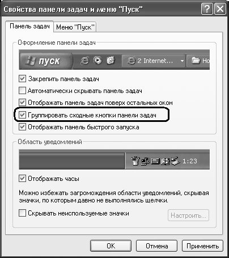Click the Применить button
Image resolution: width=229 pixels, height=258 pixels.
(x=202, y=246)
